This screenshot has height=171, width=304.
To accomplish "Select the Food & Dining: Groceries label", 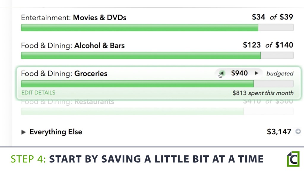I will click(x=64, y=74).
